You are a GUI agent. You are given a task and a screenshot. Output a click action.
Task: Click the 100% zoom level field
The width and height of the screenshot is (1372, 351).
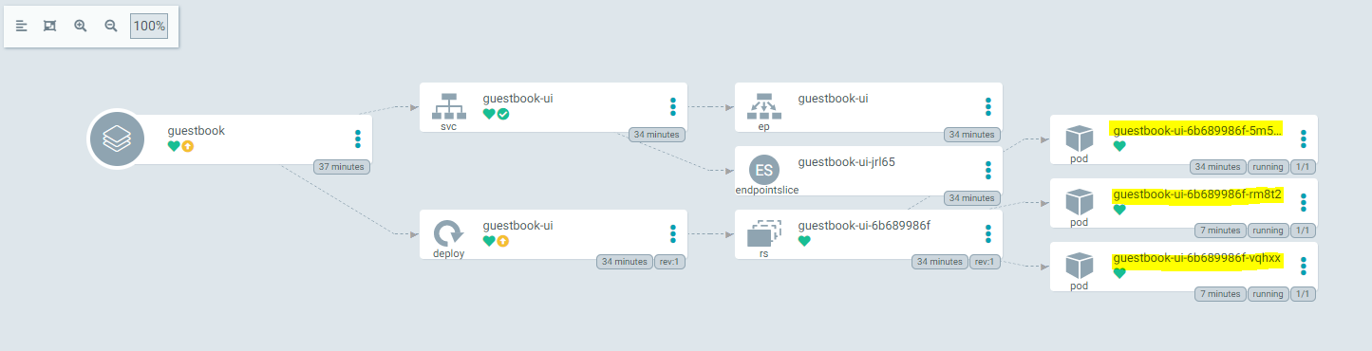click(x=149, y=26)
